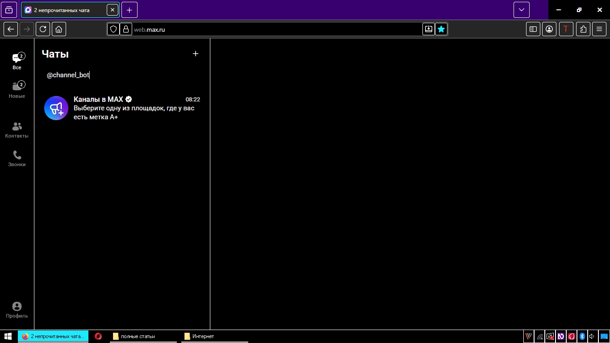Open the Все chats section
This screenshot has width=610, height=343.
pyautogui.click(x=17, y=62)
